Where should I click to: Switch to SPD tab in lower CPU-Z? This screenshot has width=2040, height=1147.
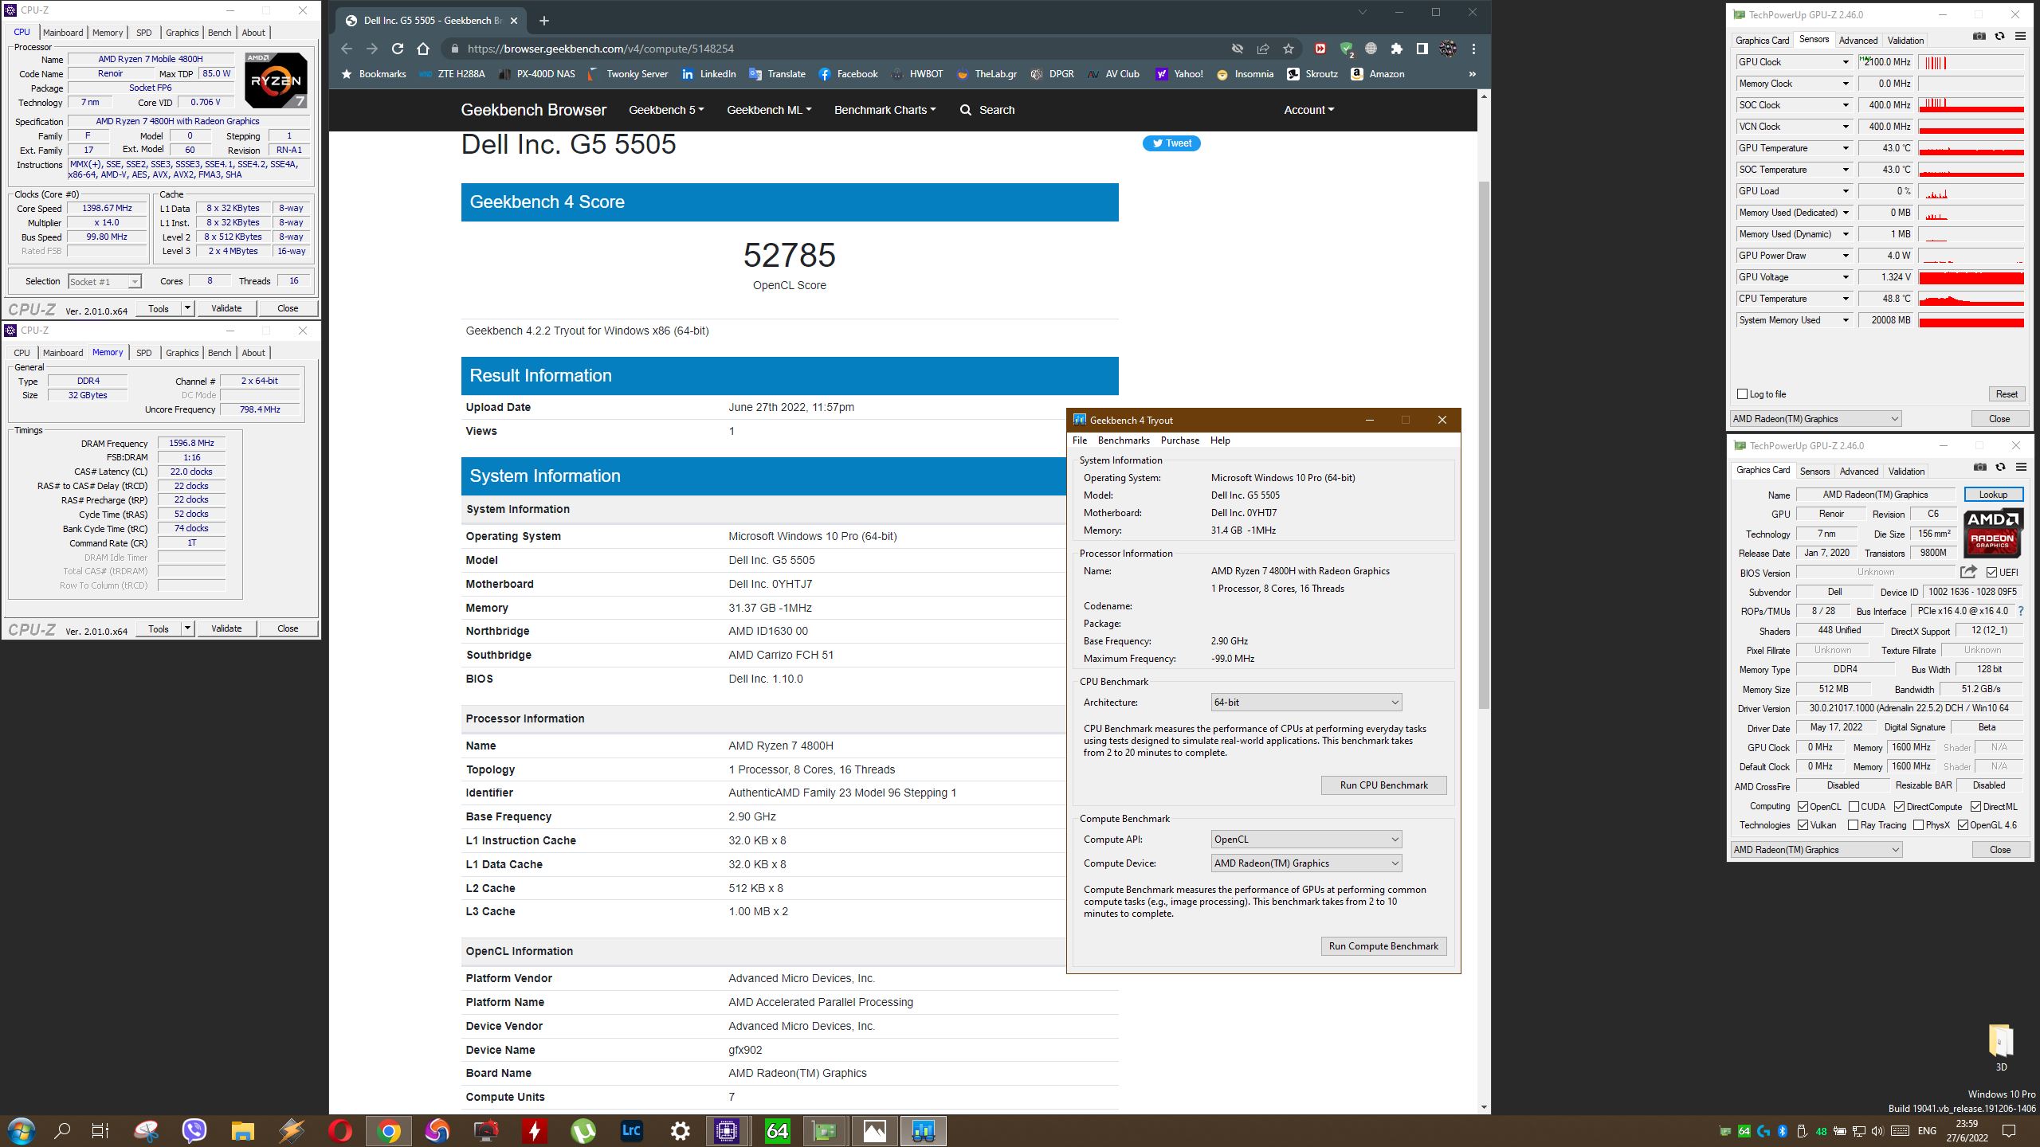pos(143,353)
